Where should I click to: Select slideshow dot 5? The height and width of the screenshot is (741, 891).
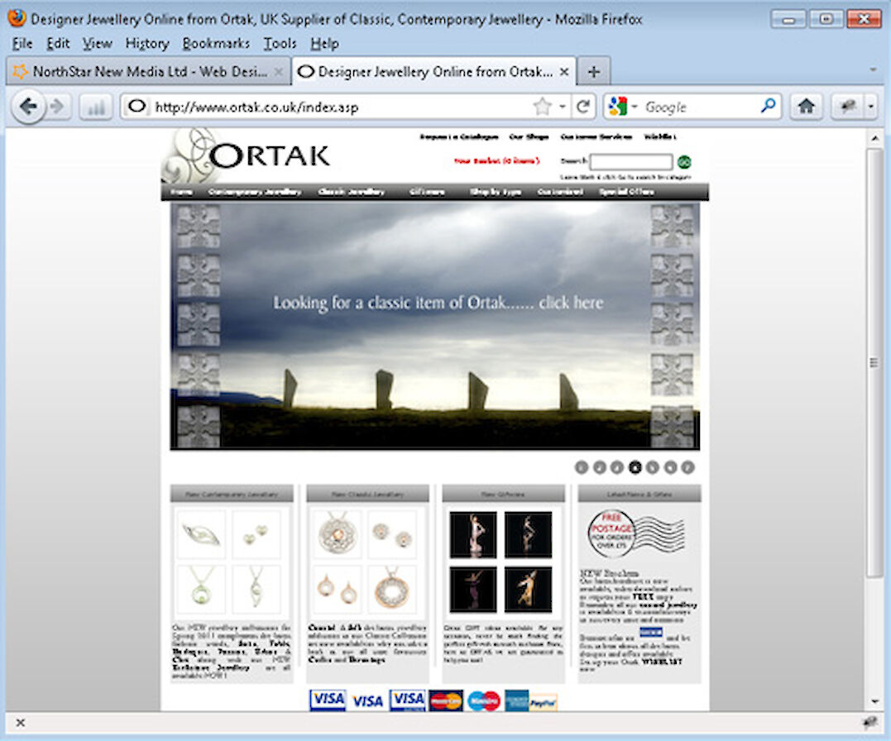tap(653, 467)
